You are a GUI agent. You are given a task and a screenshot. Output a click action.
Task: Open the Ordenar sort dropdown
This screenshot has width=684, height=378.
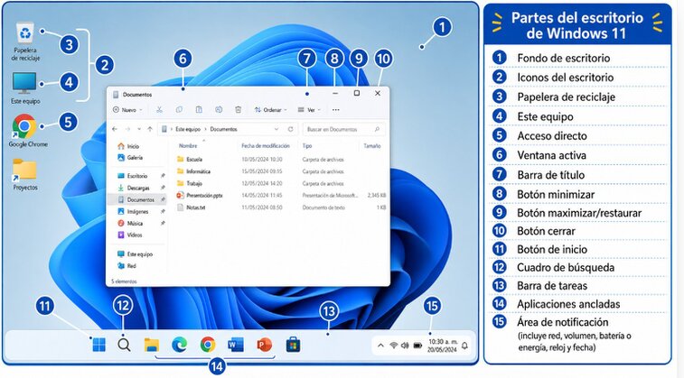click(x=270, y=110)
